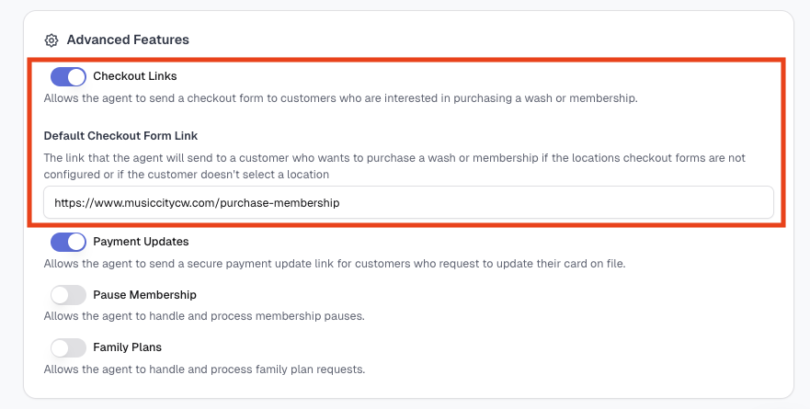The image size is (810, 409).
Task: Click the checkout form description under Checkout Links
Action: point(340,98)
